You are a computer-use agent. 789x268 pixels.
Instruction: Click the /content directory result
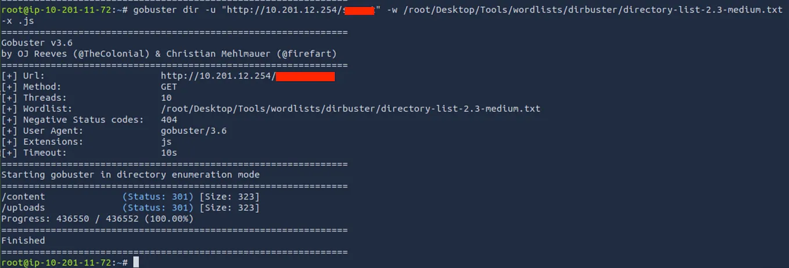tap(23, 197)
